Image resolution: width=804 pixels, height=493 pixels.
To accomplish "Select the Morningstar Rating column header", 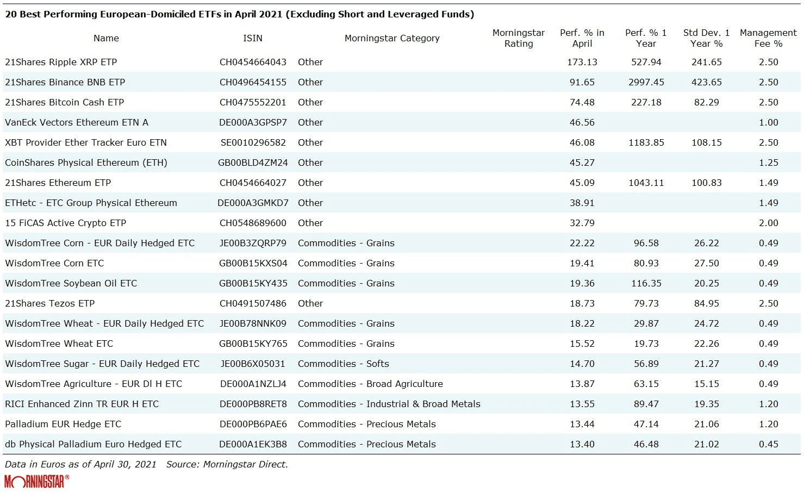I will [519, 38].
